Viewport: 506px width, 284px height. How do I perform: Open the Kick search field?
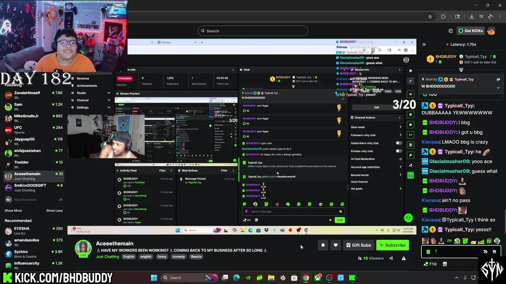[x=253, y=31]
